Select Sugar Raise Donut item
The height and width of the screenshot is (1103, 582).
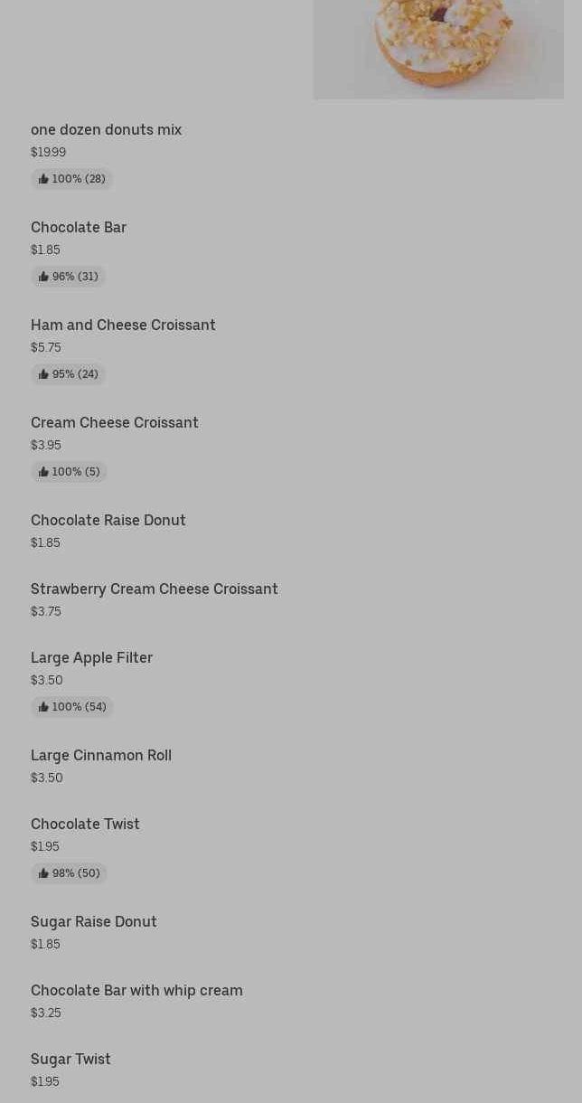point(94,922)
